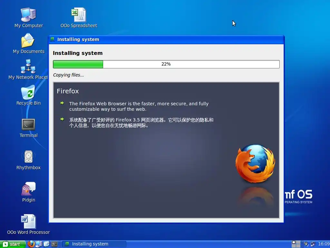Image resolution: width=330 pixels, height=248 pixels.
Task: Click the disc tray icon in system tray
Action: (x=306, y=244)
